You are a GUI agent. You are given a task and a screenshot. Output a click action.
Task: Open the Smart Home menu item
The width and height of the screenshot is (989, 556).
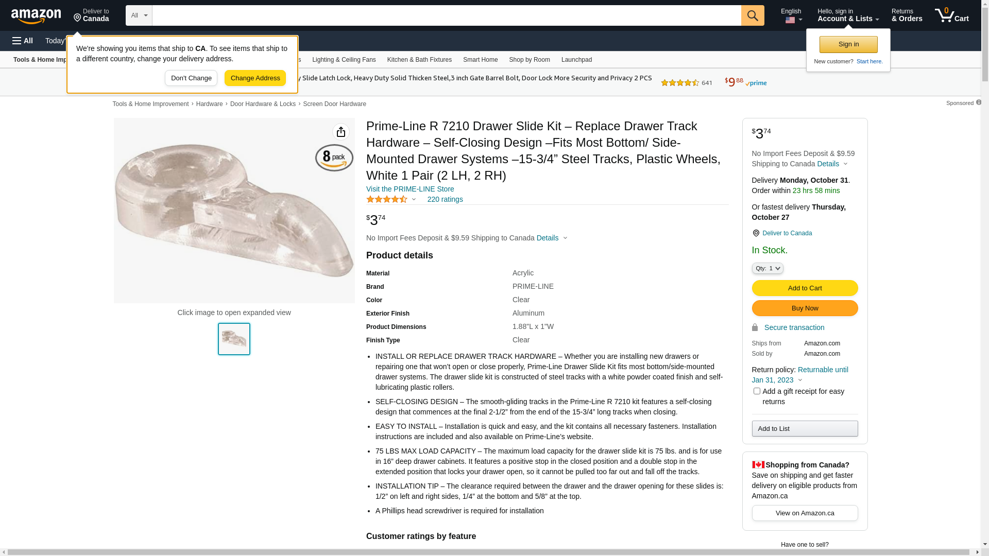pyautogui.click(x=481, y=60)
